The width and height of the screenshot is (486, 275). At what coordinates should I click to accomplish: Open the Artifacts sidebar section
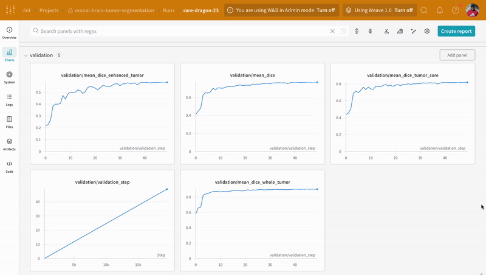9,144
